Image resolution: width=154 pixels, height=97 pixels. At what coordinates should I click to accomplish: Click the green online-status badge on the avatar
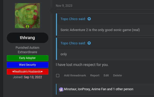coord(27,26)
